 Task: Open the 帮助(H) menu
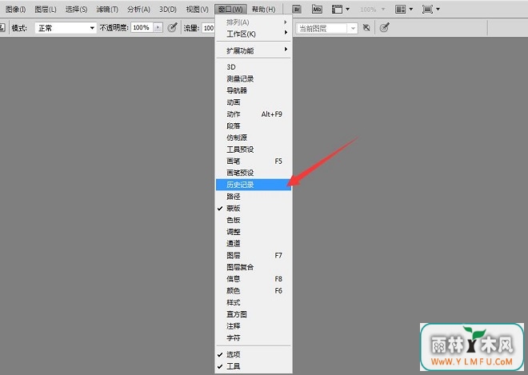click(x=264, y=10)
